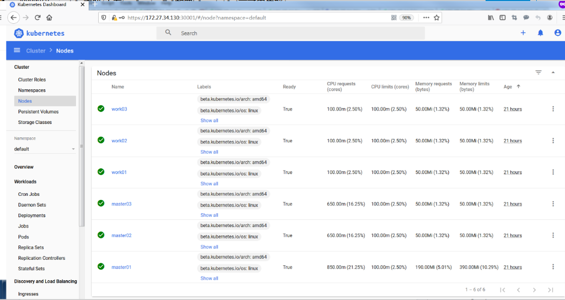Expand Show all labels for work03

coord(210,120)
